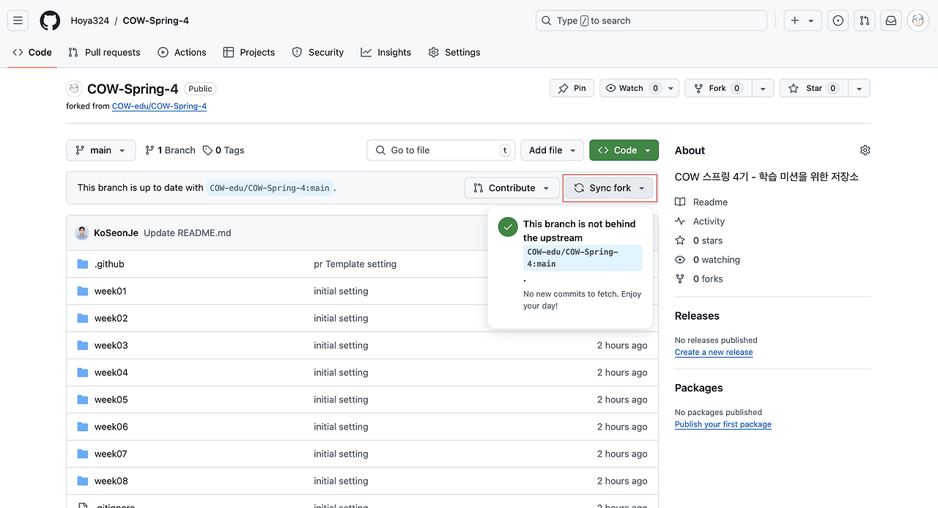
Task: Switch to the Actions tab
Action: point(182,52)
